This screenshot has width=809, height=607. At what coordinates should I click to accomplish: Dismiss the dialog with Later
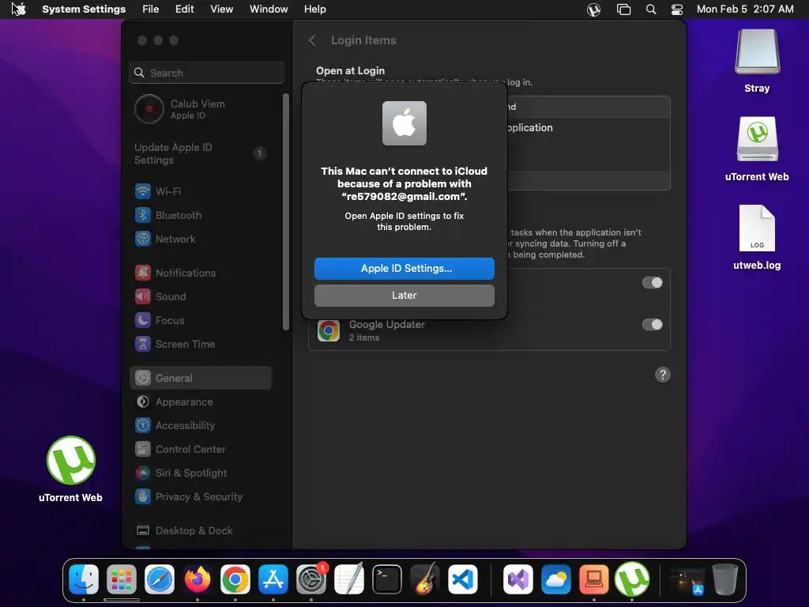[404, 296]
